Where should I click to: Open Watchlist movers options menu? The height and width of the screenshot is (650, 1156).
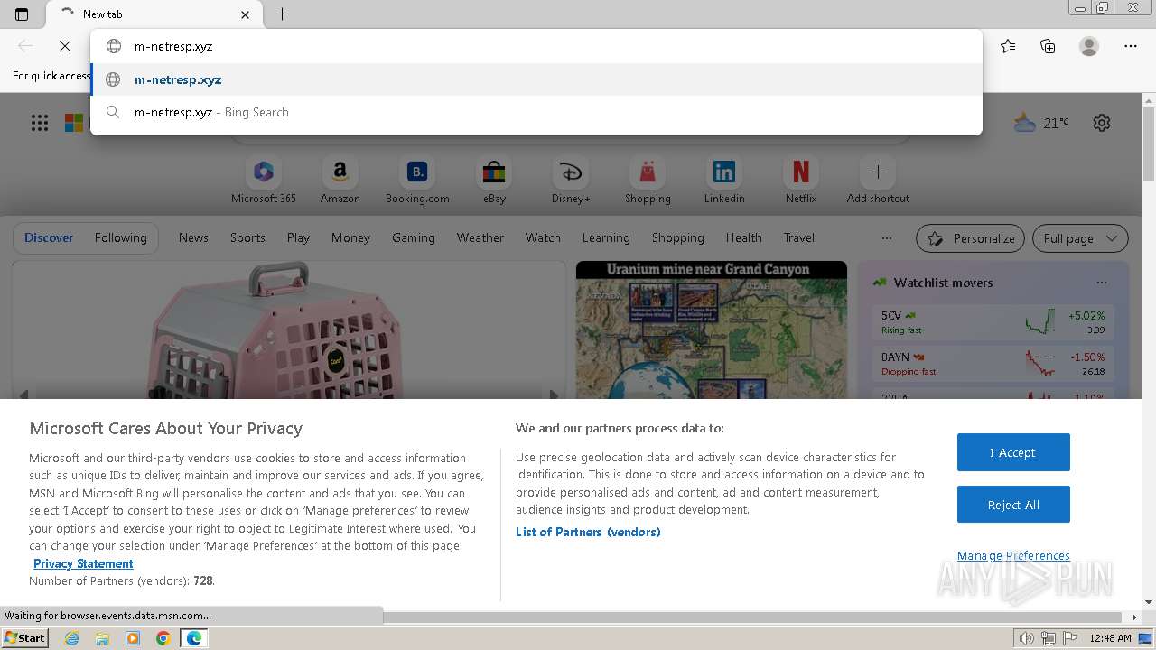click(1101, 283)
